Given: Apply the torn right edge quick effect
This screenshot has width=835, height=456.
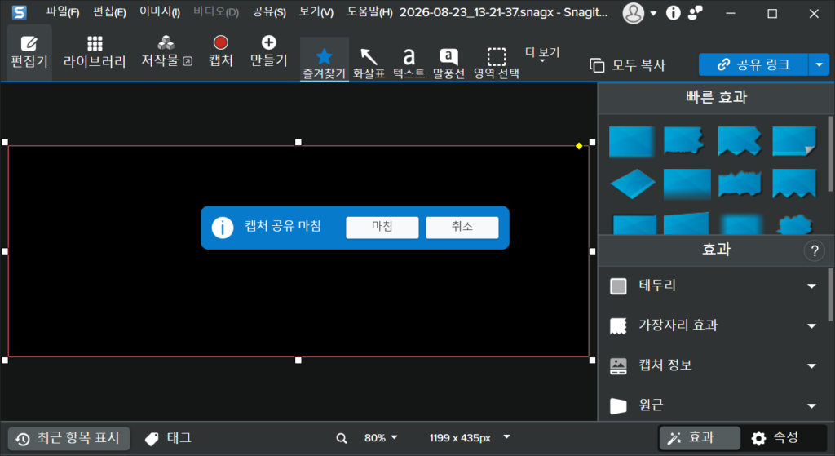Looking at the screenshot, I should pos(685,141).
